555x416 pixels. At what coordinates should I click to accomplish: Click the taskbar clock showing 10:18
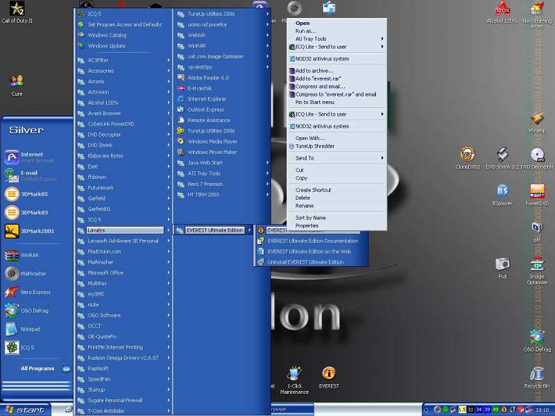(x=542, y=410)
